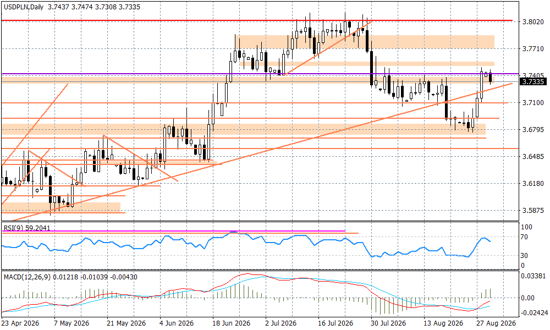Click the 30 Jul 2026 date label
Viewport: 550px width, 330px height.
click(388, 323)
